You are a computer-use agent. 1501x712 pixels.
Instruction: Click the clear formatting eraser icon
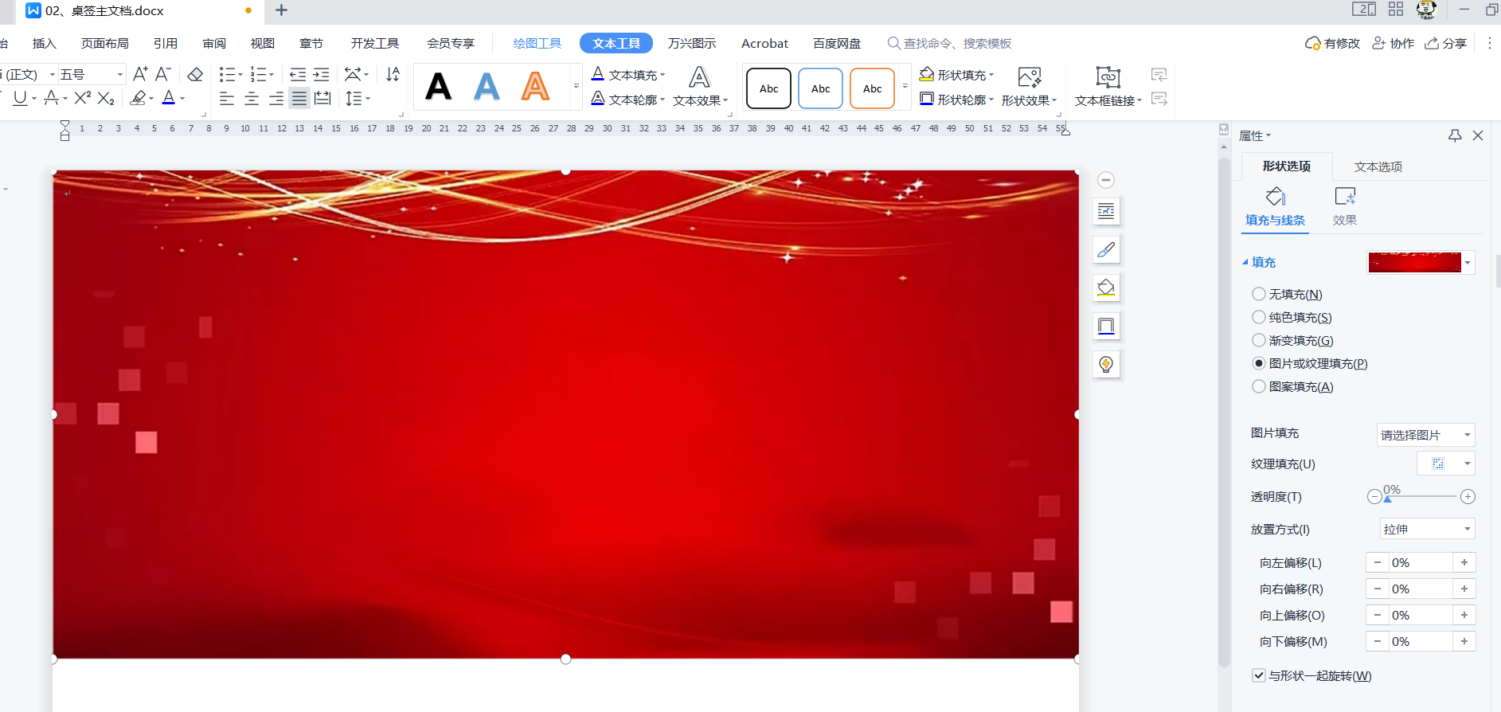(x=195, y=74)
